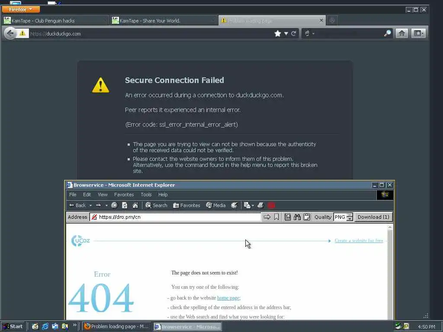Click the Firefox search magnifier icon
The height and width of the screenshot is (332, 443).
(x=388, y=33)
